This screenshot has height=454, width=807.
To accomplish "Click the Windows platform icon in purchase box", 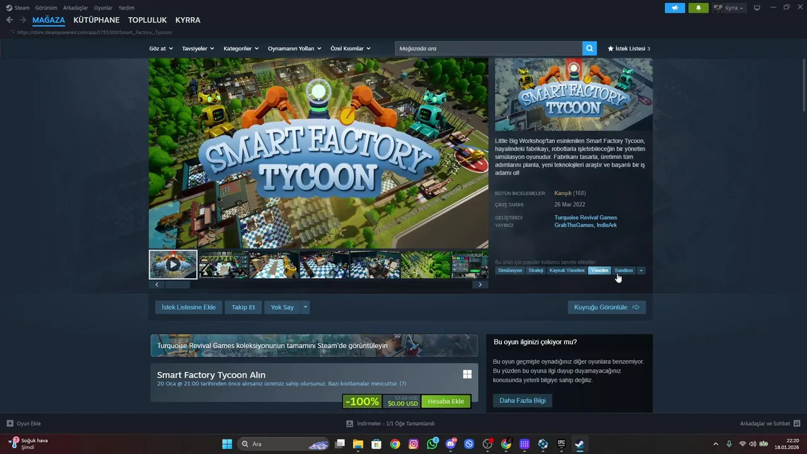I will [467, 375].
